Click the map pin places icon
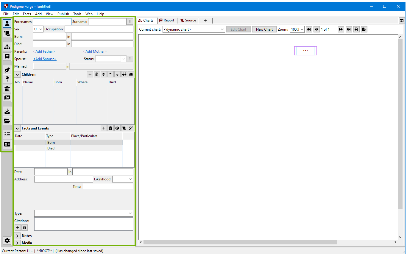 pyautogui.click(x=7, y=79)
